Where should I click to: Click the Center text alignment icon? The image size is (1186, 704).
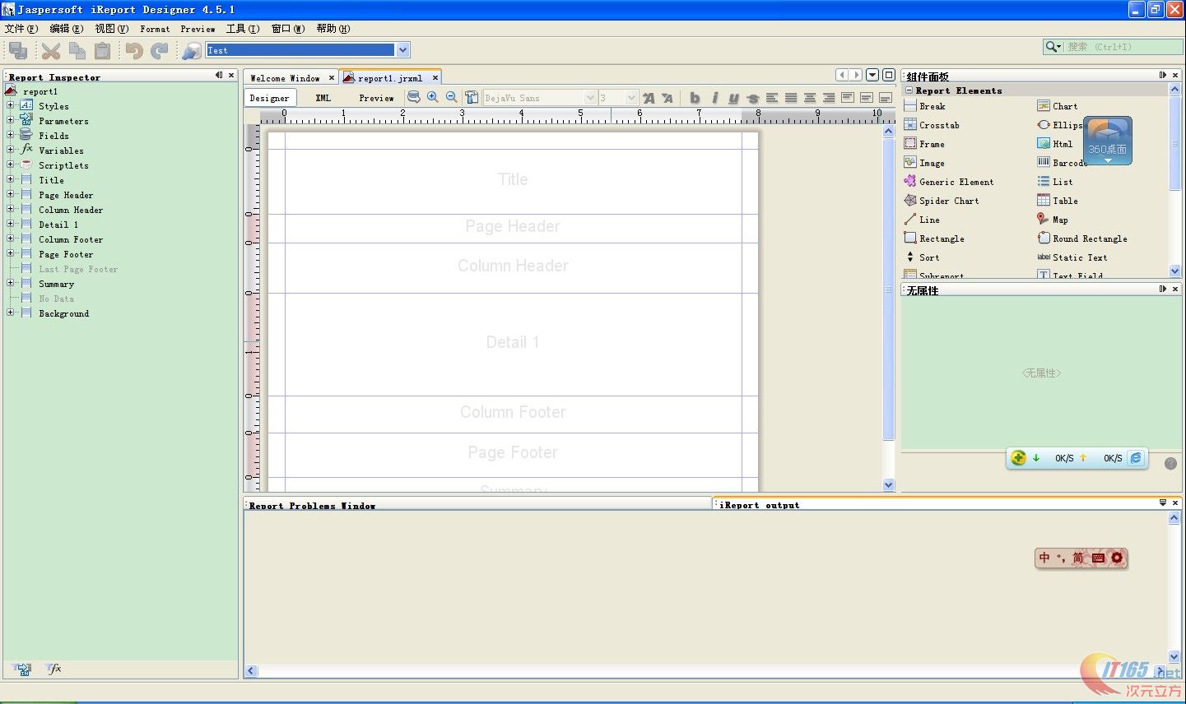tap(810, 98)
